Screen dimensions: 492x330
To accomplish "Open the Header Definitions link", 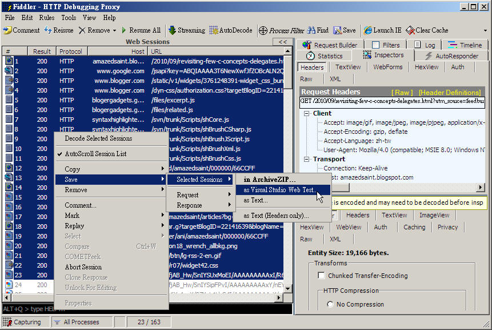I will pyautogui.click(x=450, y=92).
